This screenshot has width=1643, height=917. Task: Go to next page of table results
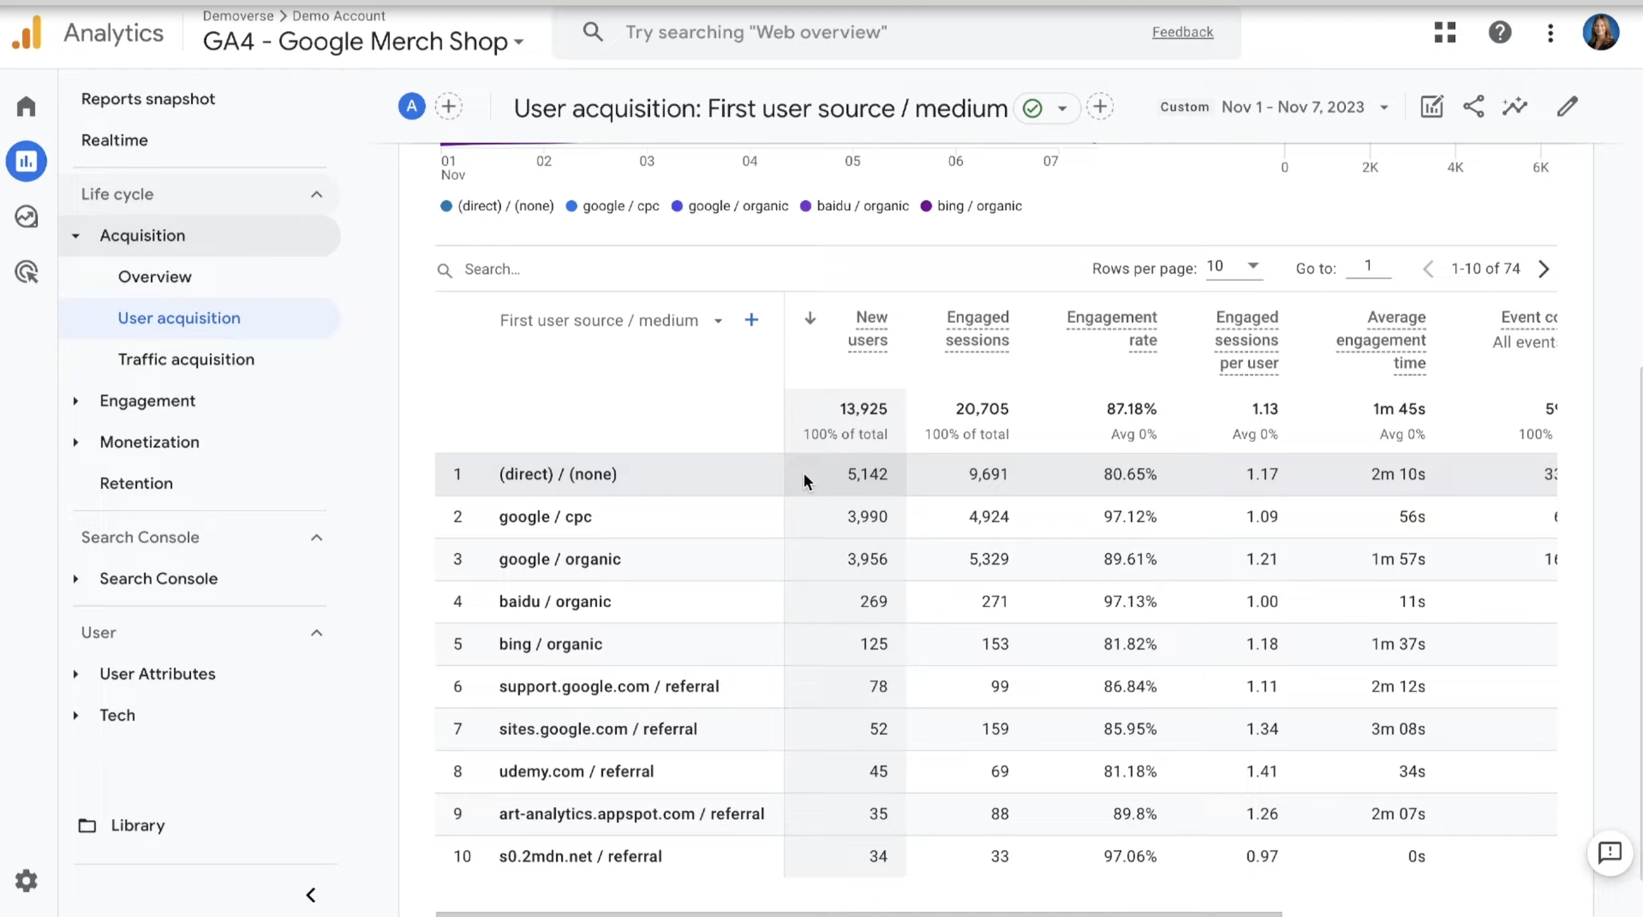click(1544, 269)
